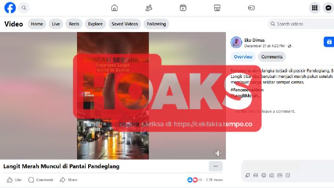334x188 pixels.
Task: Open the Gaming icon
Action: [251, 8]
